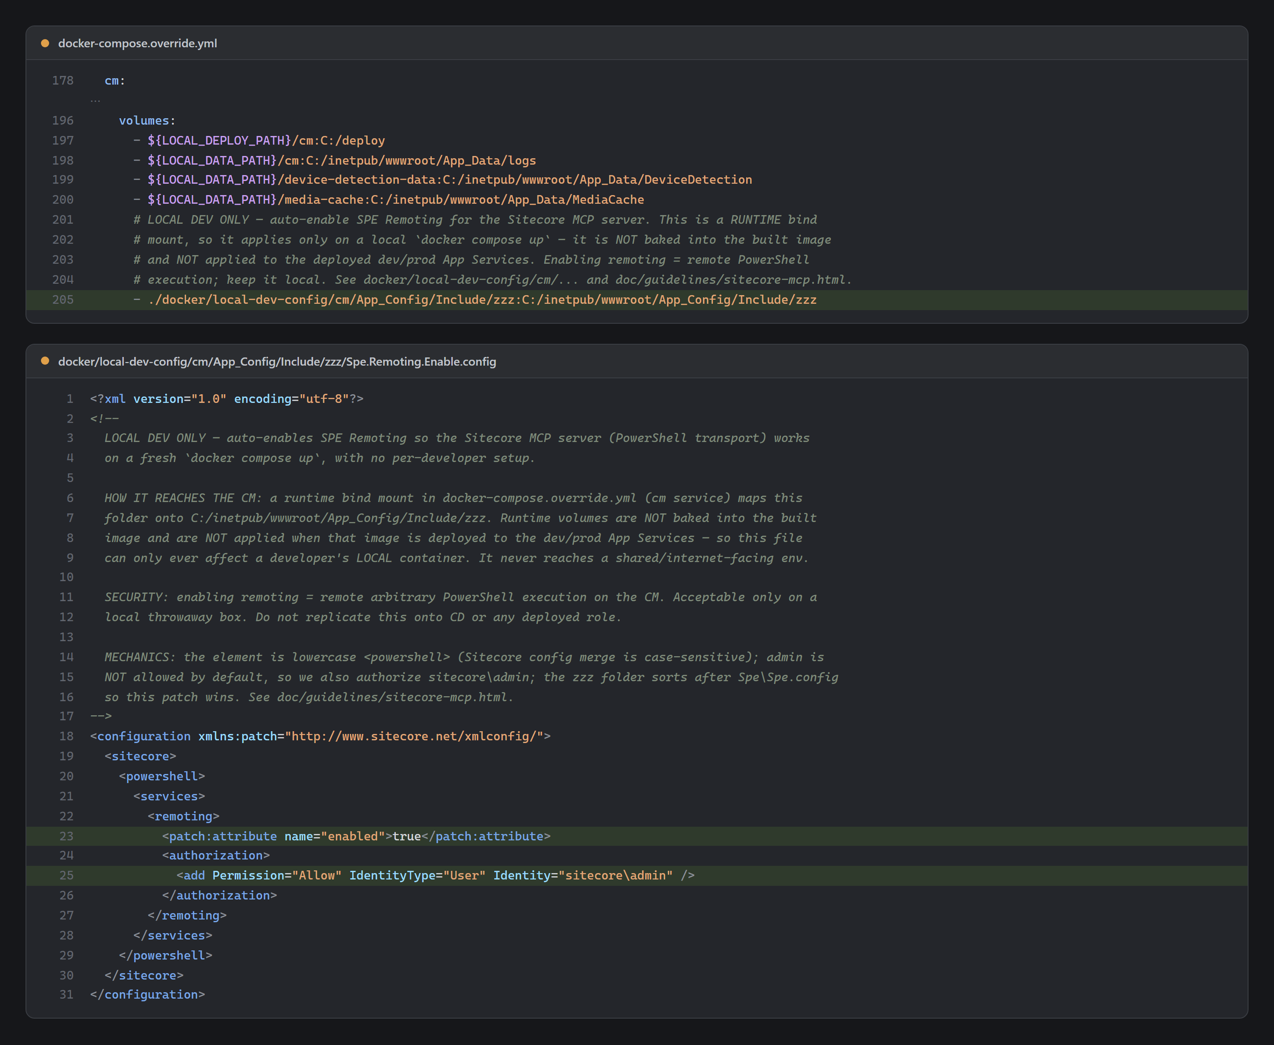
Task: Click the closing </services> tag
Action: [x=173, y=935]
